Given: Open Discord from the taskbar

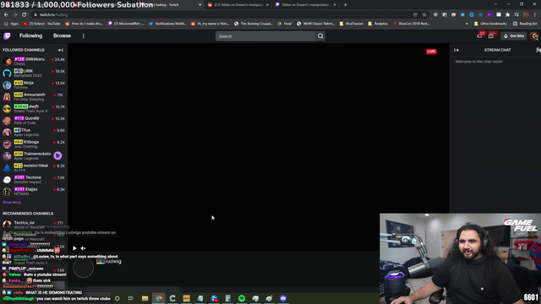Looking at the screenshot, I should (x=283, y=298).
